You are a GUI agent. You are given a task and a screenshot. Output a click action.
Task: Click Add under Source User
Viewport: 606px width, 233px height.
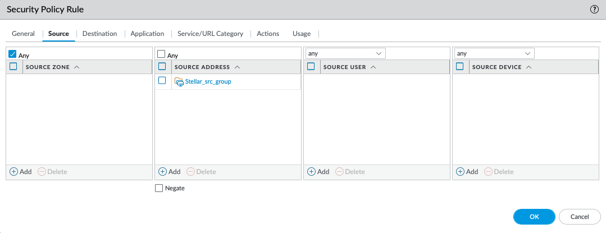point(318,172)
